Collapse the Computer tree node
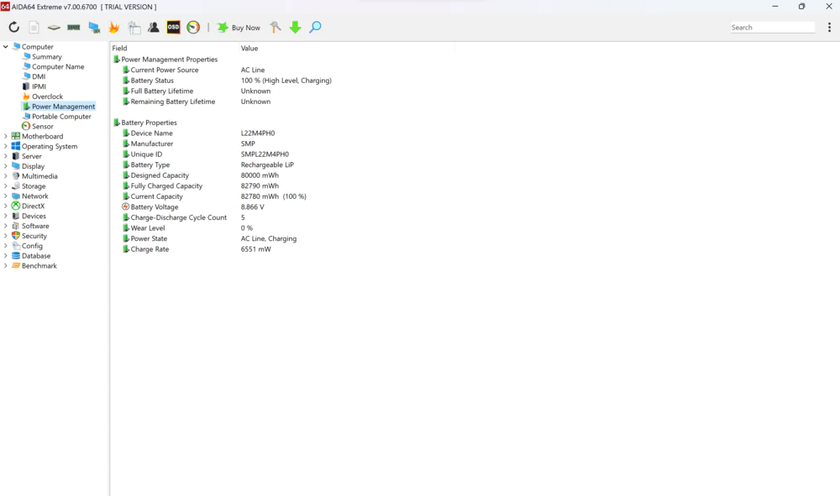 (6, 46)
